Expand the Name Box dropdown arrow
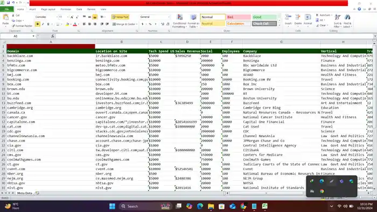This screenshot has height=212, width=377. coord(33,36)
